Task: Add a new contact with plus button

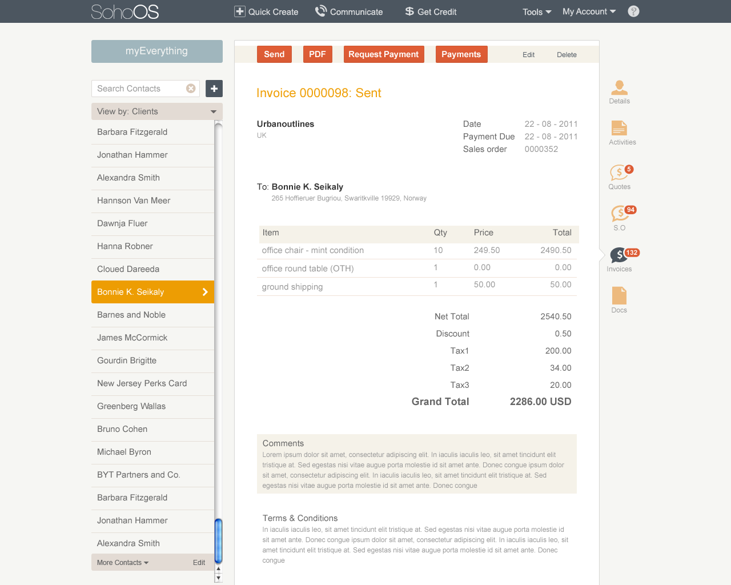Action: 214,89
